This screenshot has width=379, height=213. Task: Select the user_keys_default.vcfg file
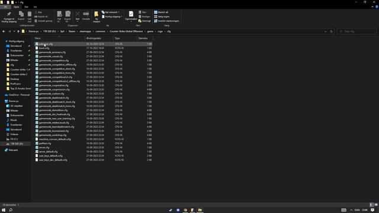click(x=51, y=156)
